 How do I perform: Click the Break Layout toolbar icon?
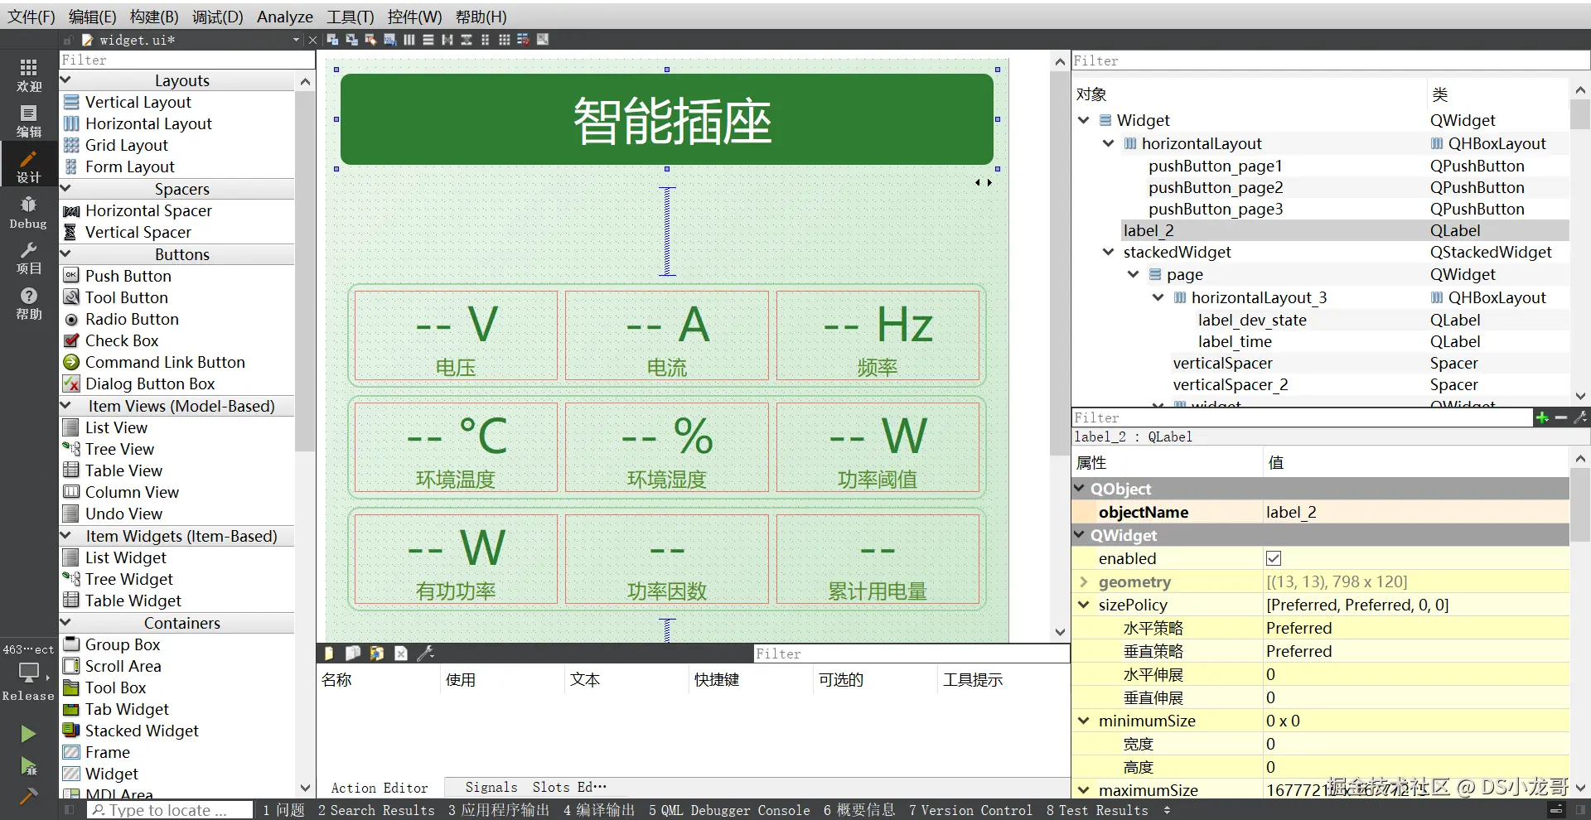click(523, 40)
